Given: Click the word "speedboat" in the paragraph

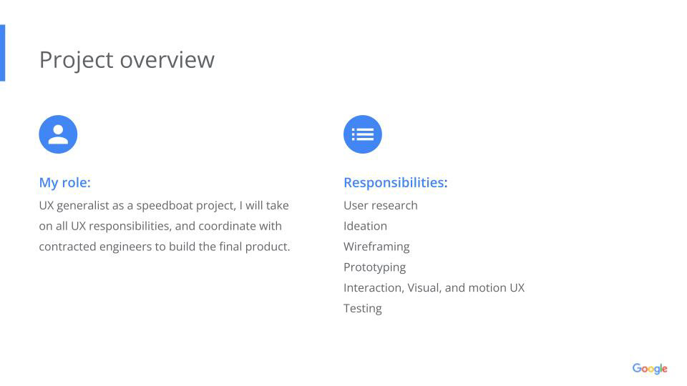Looking at the screenshot, I should pos(164,205).
